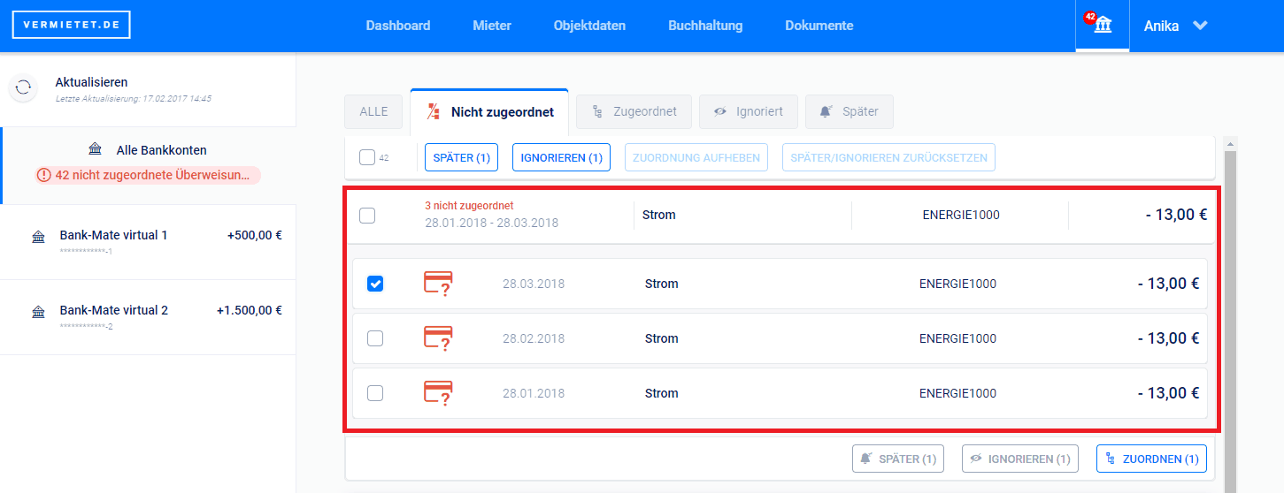
Task: Click the VERMIETET.DE logo
Action: (x=71, y=25)
